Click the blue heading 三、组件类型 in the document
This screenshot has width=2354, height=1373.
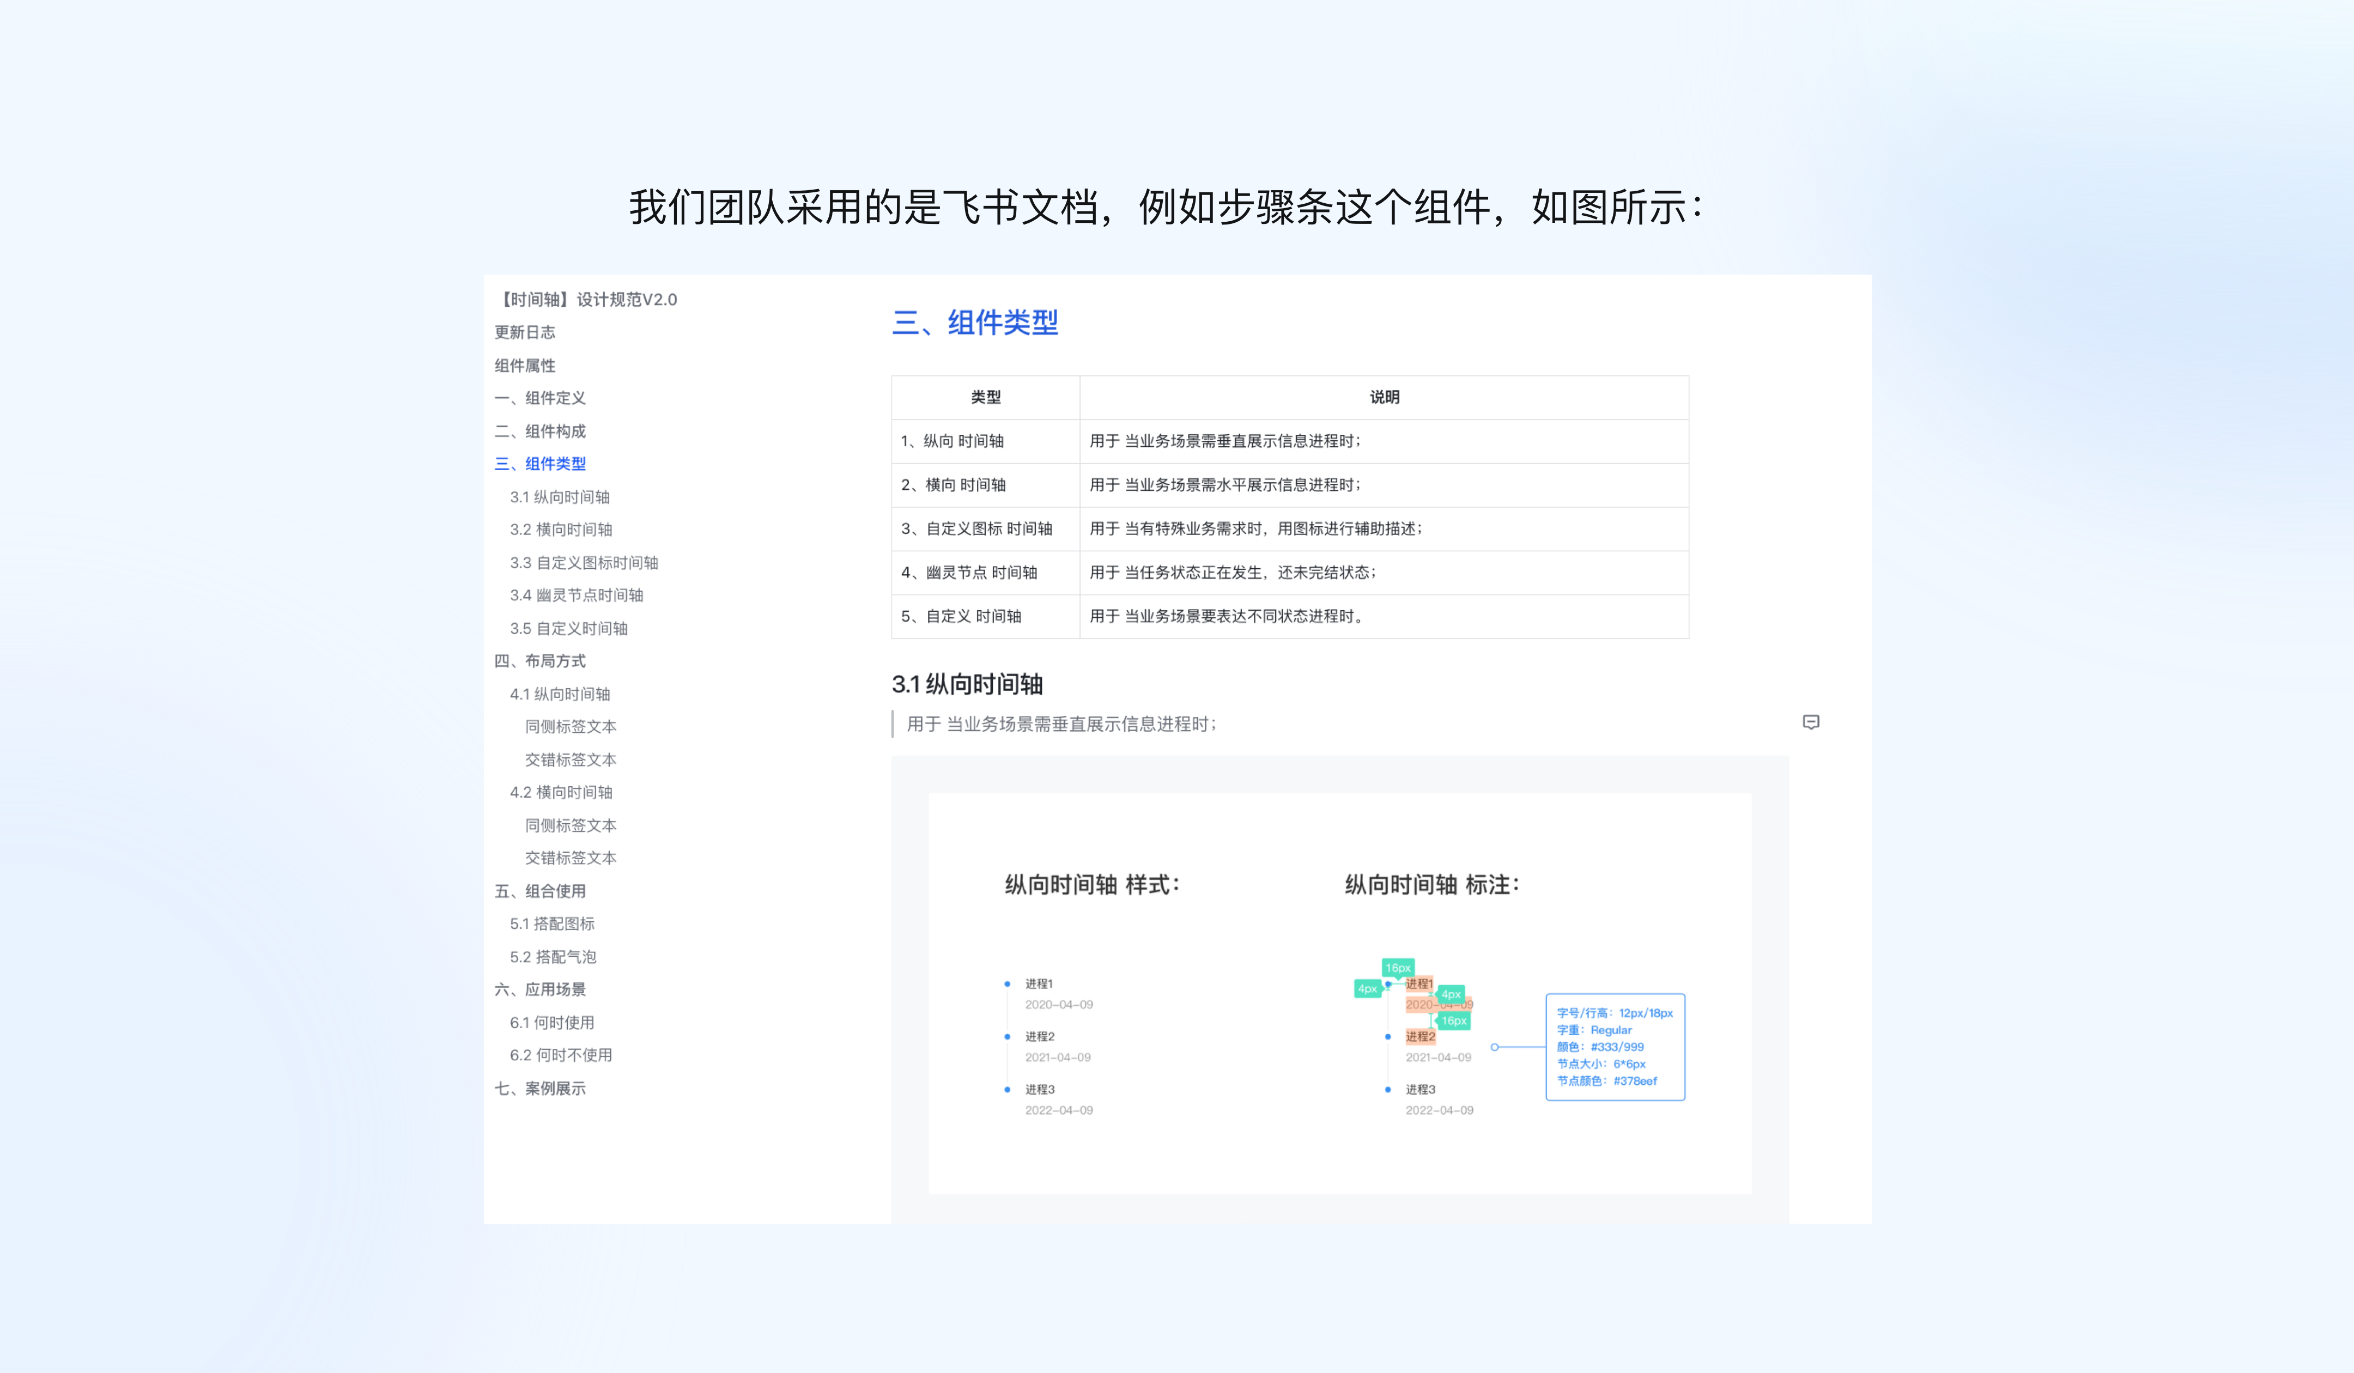pos(975,323)
